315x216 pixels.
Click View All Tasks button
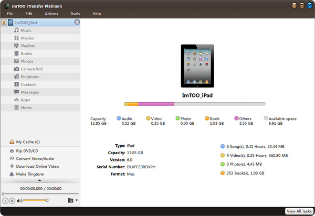(x=299, y=211)
